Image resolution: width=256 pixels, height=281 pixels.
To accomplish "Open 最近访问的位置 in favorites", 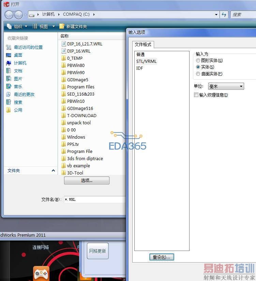I will tap(28, 47).
